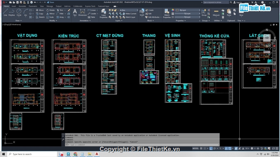The height and width of the screenshot is (157, 280).
Task: Toggle drawing grid display in status bar
Action: tap(201, 148)
